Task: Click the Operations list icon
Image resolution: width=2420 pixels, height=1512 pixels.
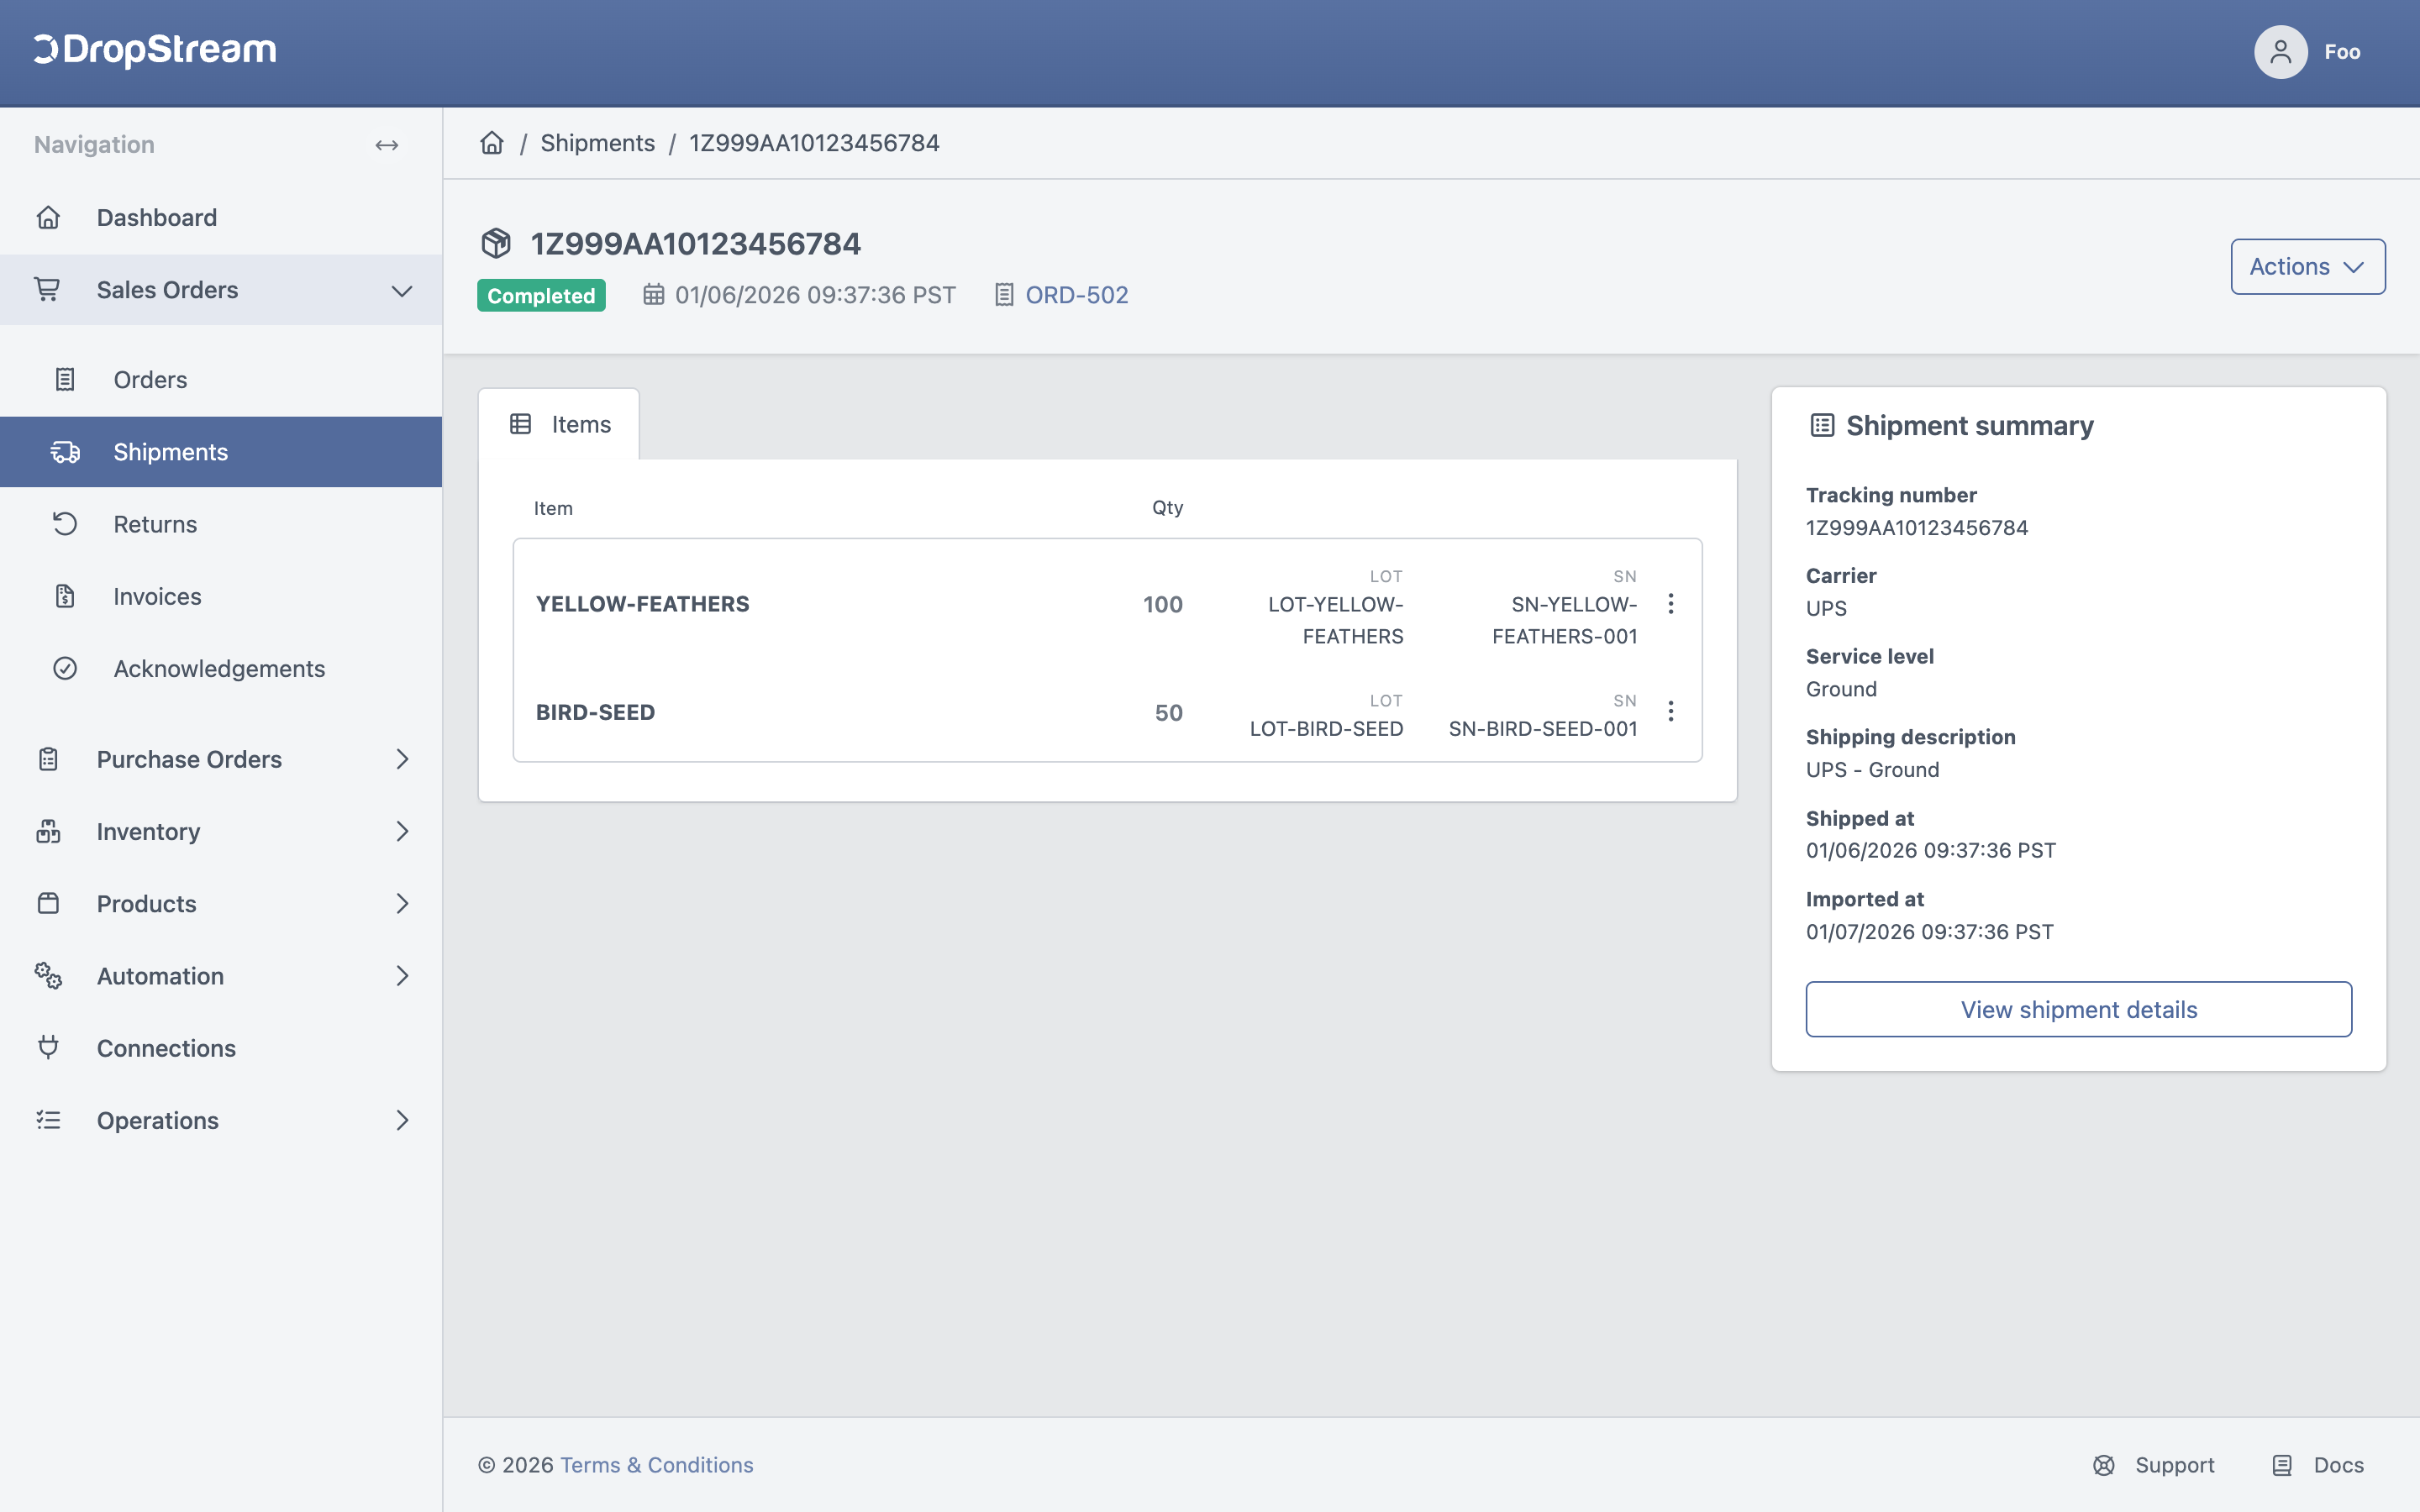Action: (x=48, y=1120)
